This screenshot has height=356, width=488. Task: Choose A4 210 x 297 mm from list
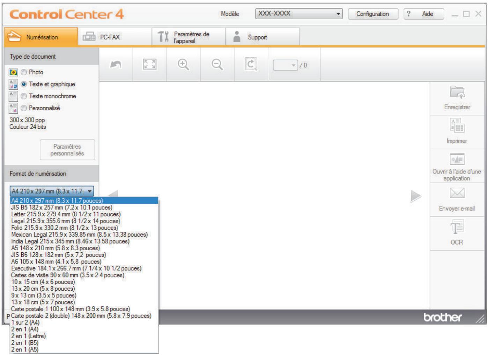(84, 201)
